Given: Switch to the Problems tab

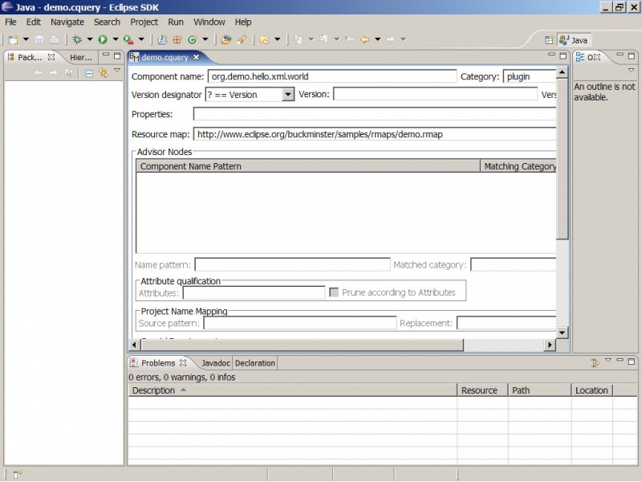Looking at the screenshot, I should click(158, 363).
